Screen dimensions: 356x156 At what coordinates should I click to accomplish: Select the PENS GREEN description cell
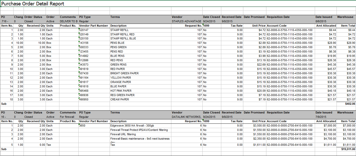coord(141,47)
